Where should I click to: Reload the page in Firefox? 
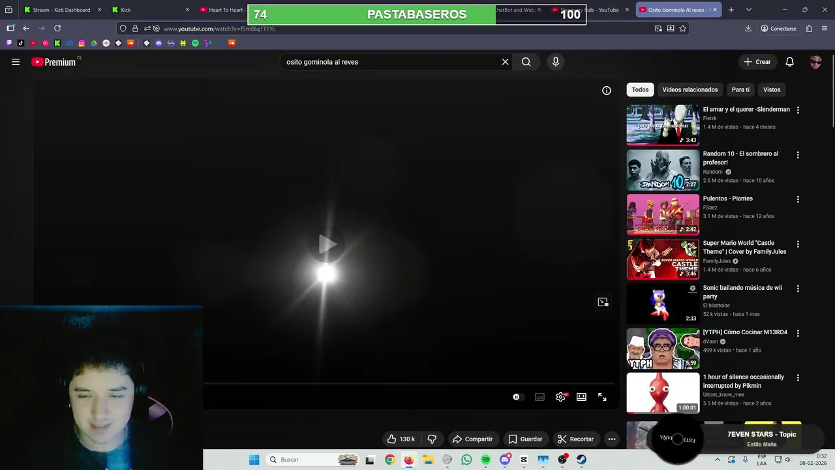pyautogui.click(x=57, y=28)
